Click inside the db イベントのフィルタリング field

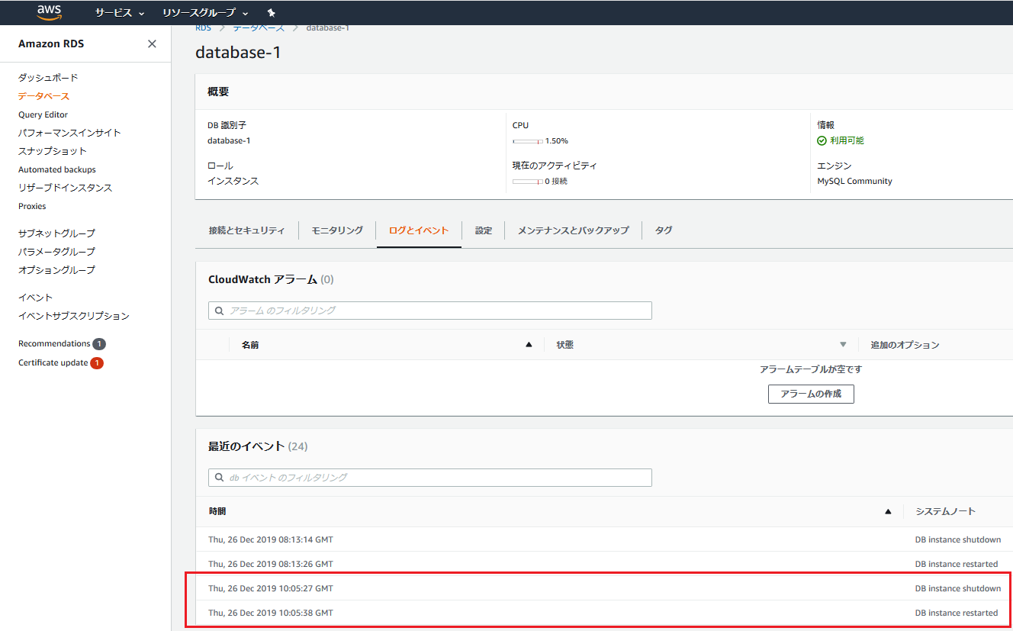(x=429, y=478)
